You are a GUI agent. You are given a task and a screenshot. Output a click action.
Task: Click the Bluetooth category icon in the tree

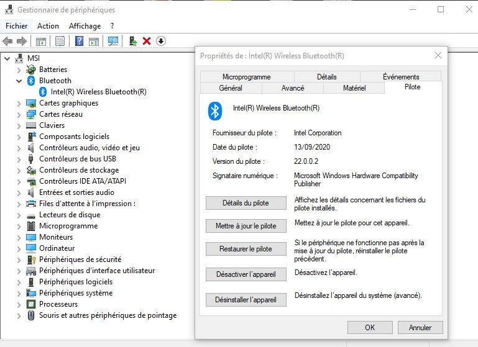(x=31, y=81)
